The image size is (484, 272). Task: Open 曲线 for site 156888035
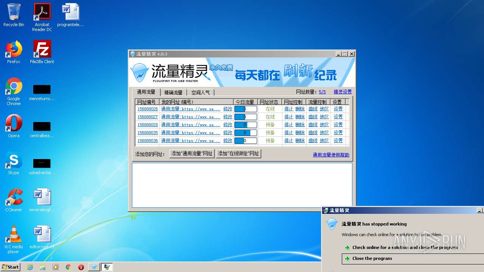pos(313,133)
